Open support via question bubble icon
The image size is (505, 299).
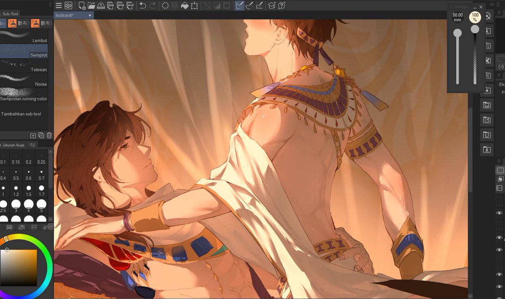click(282, 5)
